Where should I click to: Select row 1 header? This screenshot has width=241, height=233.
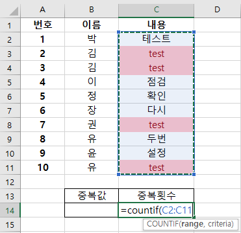pyautogui.click(x=10, y=25)
